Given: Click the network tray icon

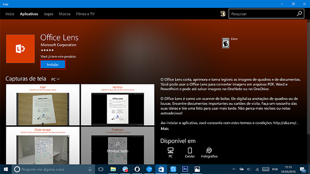Looking at the screenshot, I should point(257,169).
